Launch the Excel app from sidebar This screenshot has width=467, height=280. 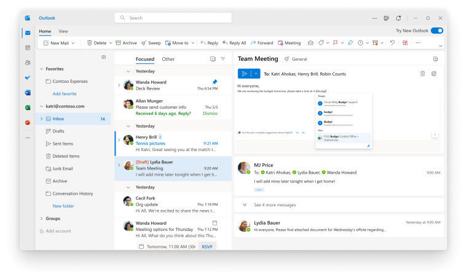tap(28, 107)
